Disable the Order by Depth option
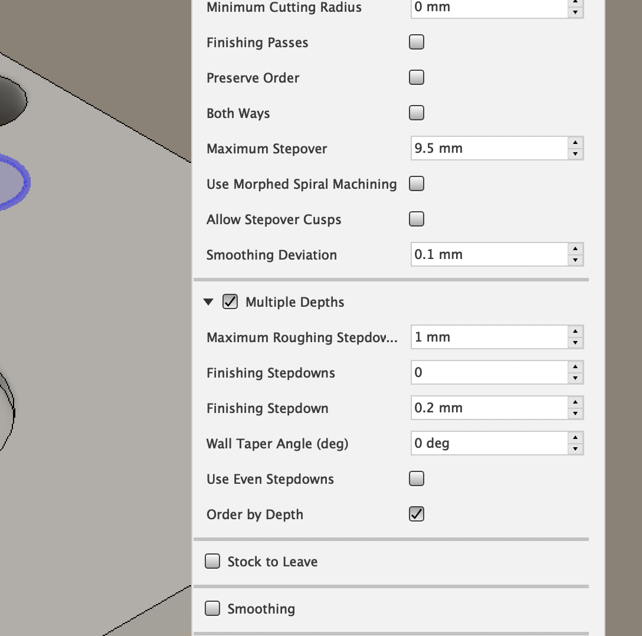Viewport: 642px width, 636px height. point(417,514)
